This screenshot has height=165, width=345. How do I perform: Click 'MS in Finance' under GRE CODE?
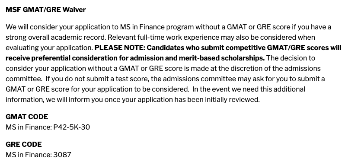coord(29,155)
